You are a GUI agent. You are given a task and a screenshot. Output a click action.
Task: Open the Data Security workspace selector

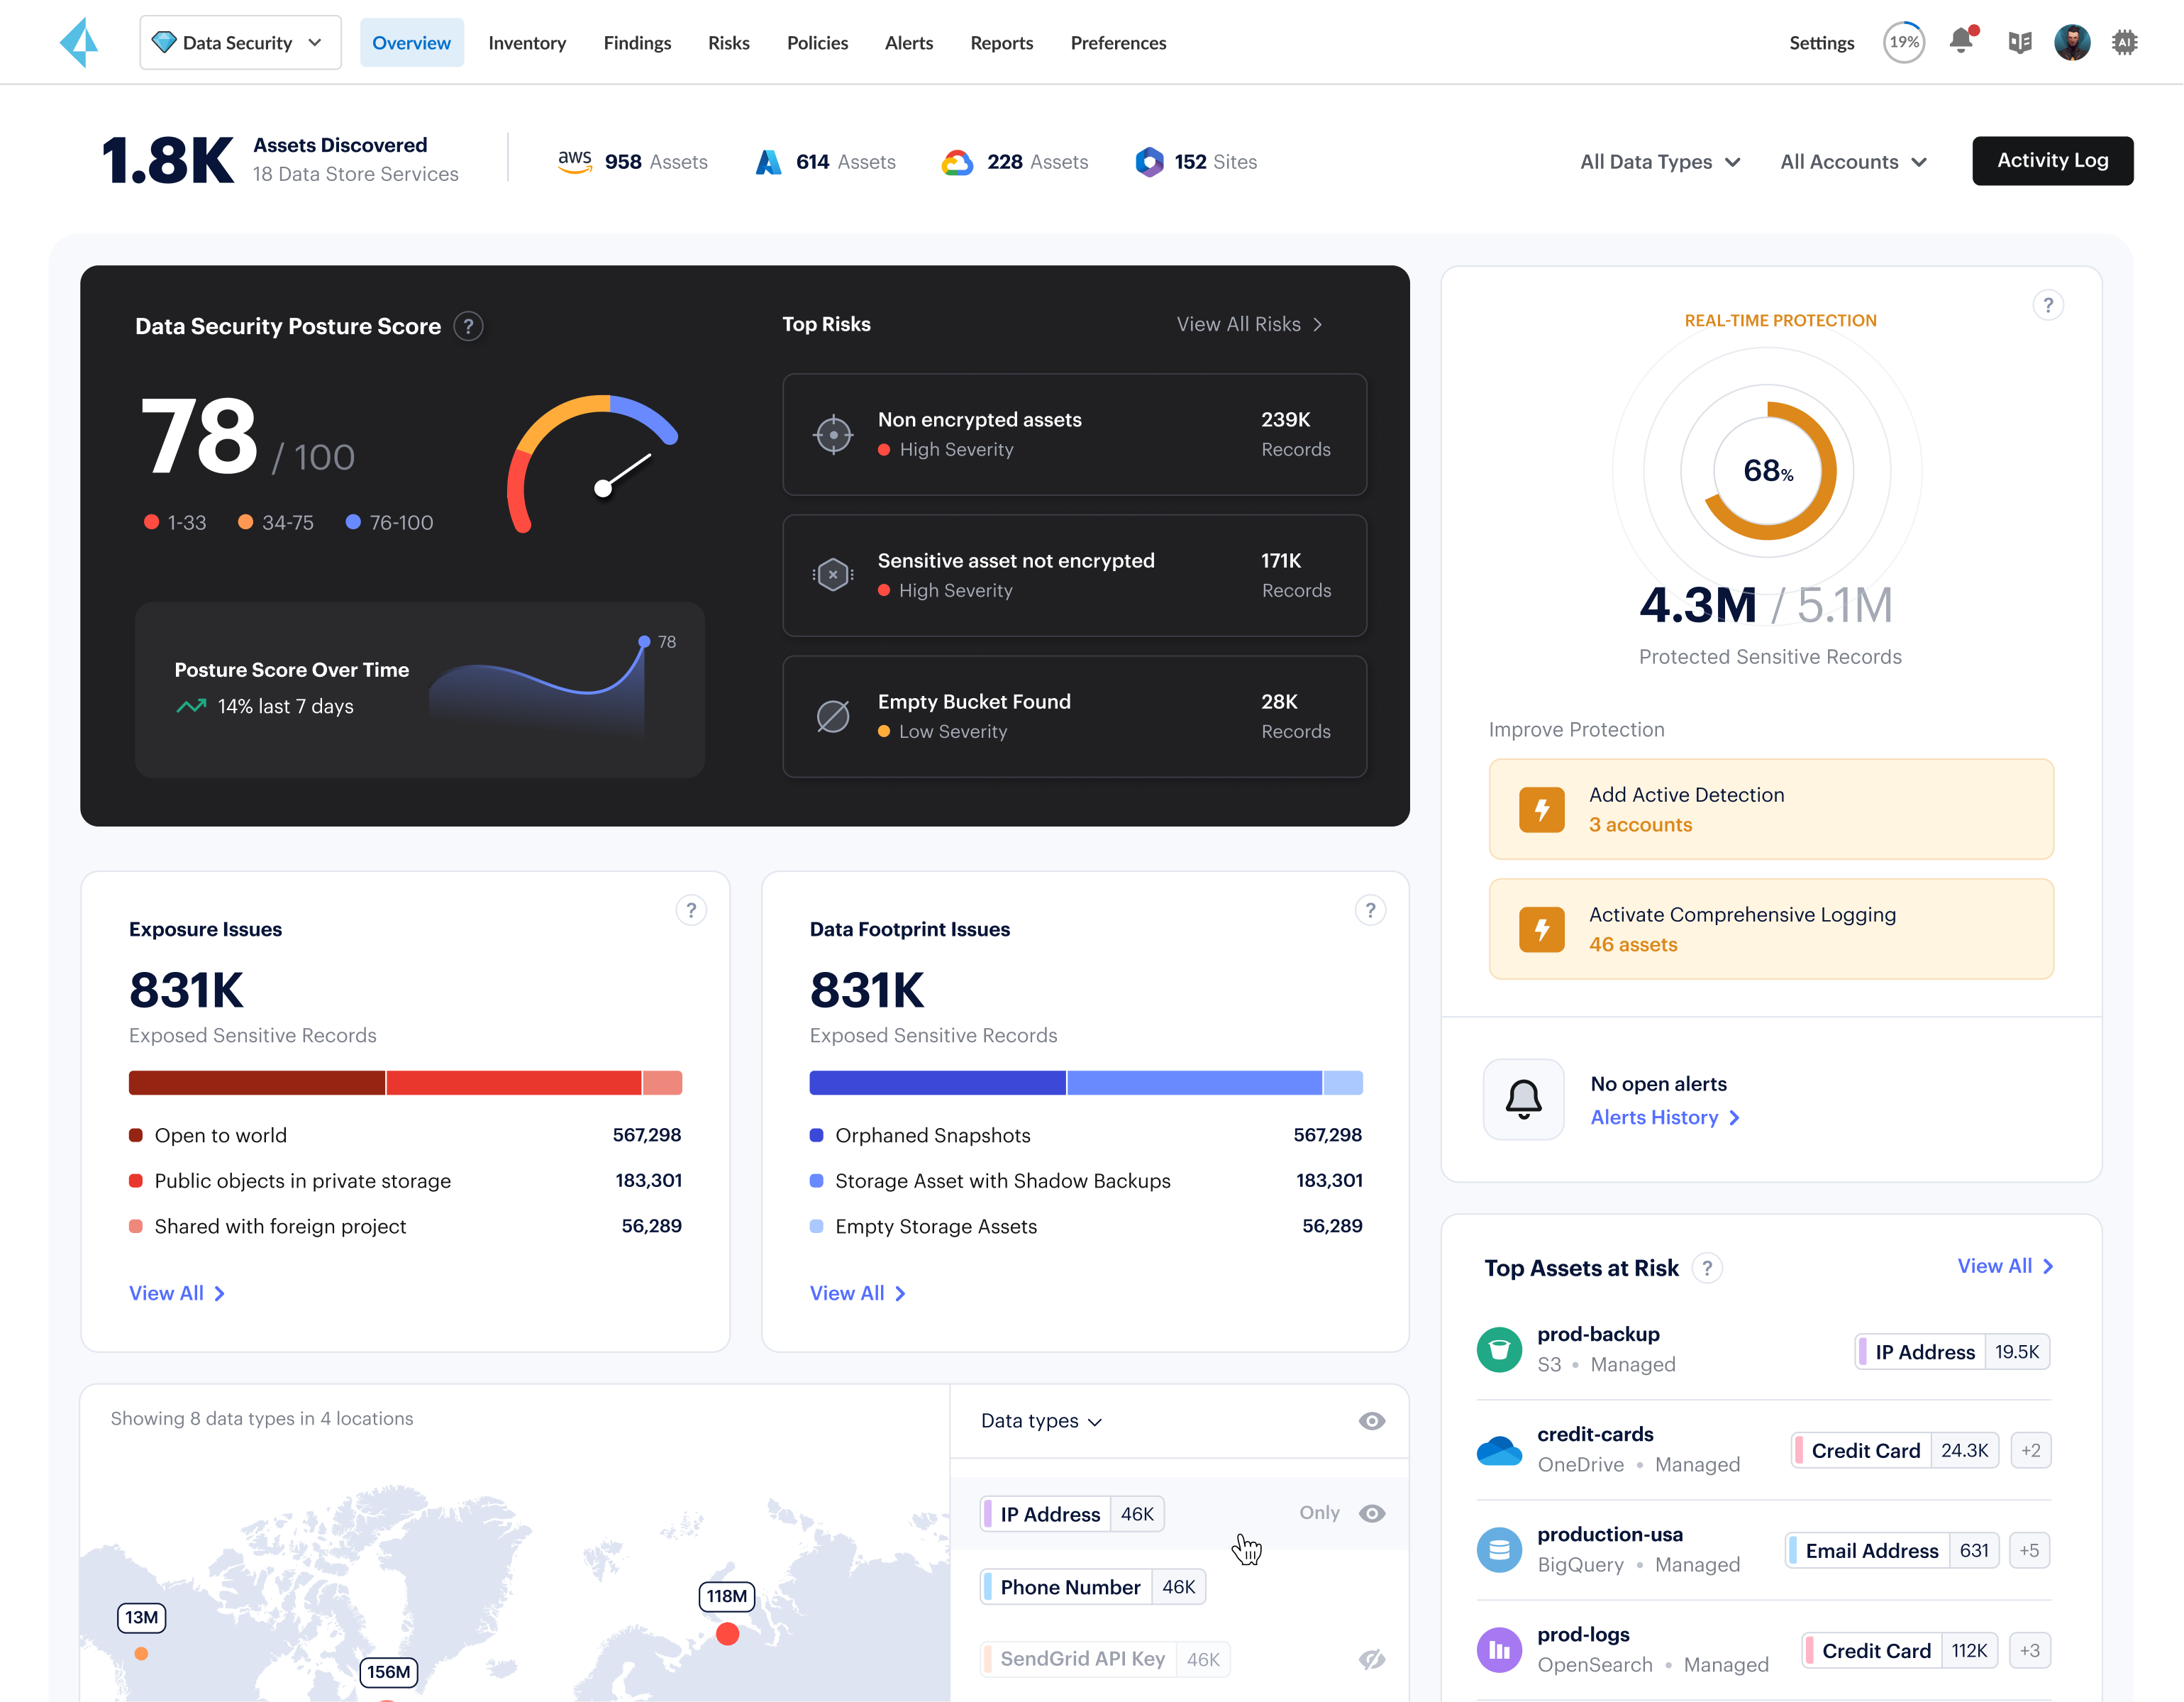(x=240, y=42)
